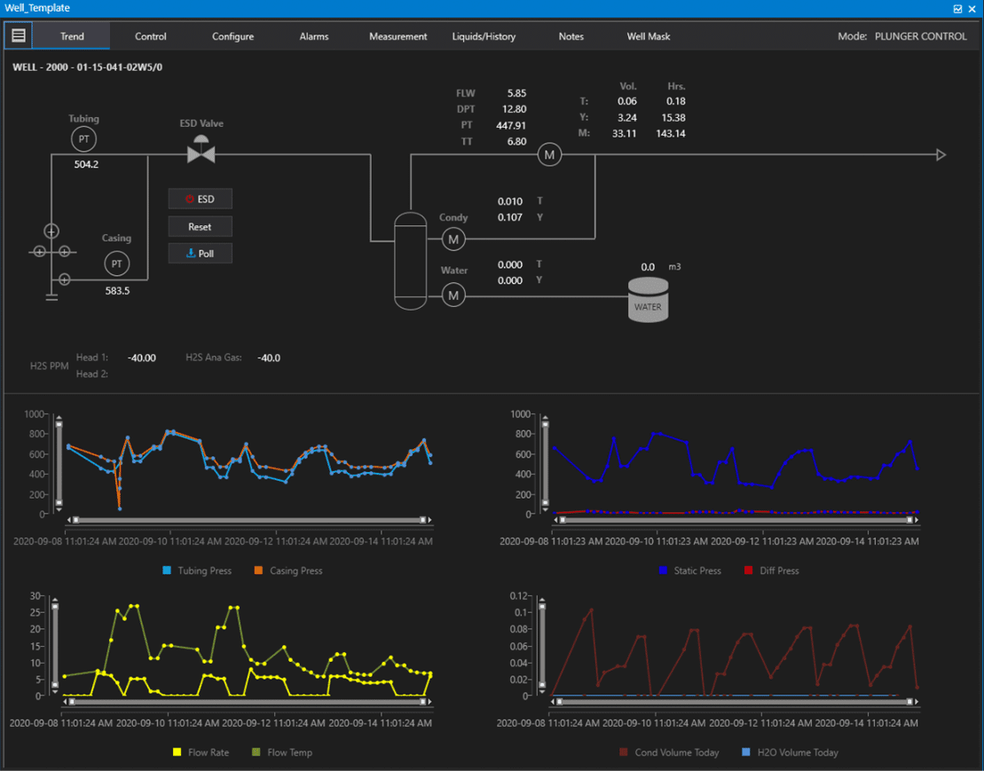The width and height of the screenshot is (984, 771).
Task: Click the Poll button
Action: [200, 253]
